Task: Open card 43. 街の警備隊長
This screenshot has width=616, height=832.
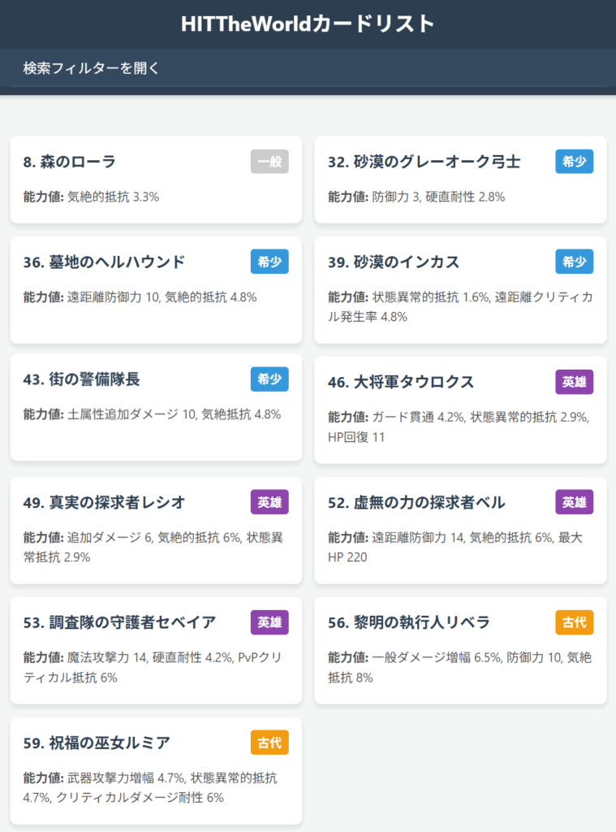Action: [82, 379]
